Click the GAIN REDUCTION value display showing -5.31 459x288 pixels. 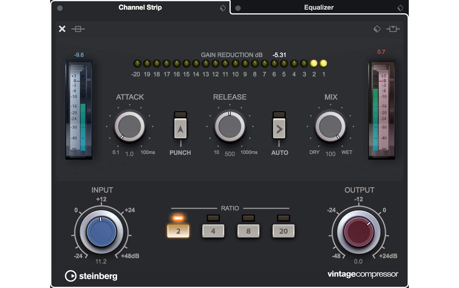(x=279, y=55)
